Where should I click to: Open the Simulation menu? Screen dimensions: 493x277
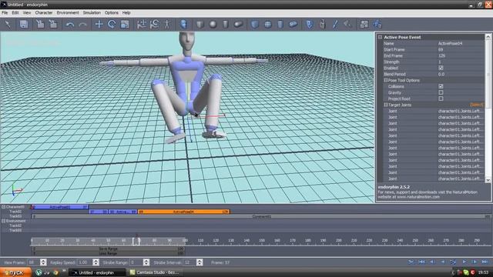pos(92,13)
